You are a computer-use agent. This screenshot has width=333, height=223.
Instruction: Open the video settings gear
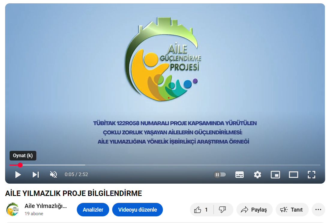pos(257,175)
